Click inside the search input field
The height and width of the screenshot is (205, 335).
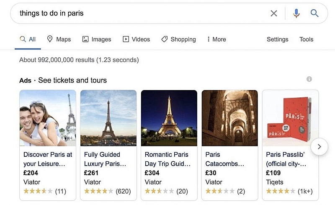[x=139, y=13]
